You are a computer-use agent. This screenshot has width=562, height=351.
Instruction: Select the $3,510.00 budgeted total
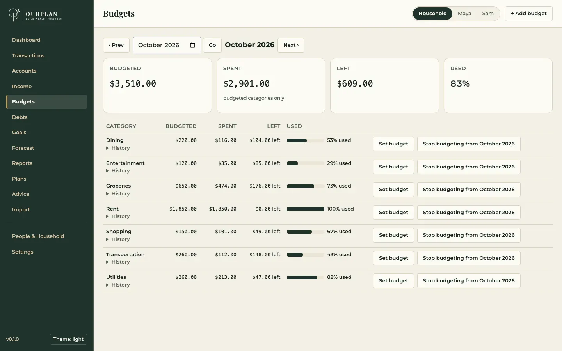[x=133, y=84]
